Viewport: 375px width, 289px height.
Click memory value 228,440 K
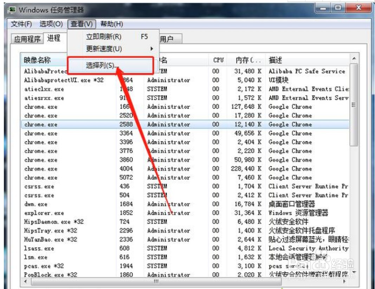[246, 169]
